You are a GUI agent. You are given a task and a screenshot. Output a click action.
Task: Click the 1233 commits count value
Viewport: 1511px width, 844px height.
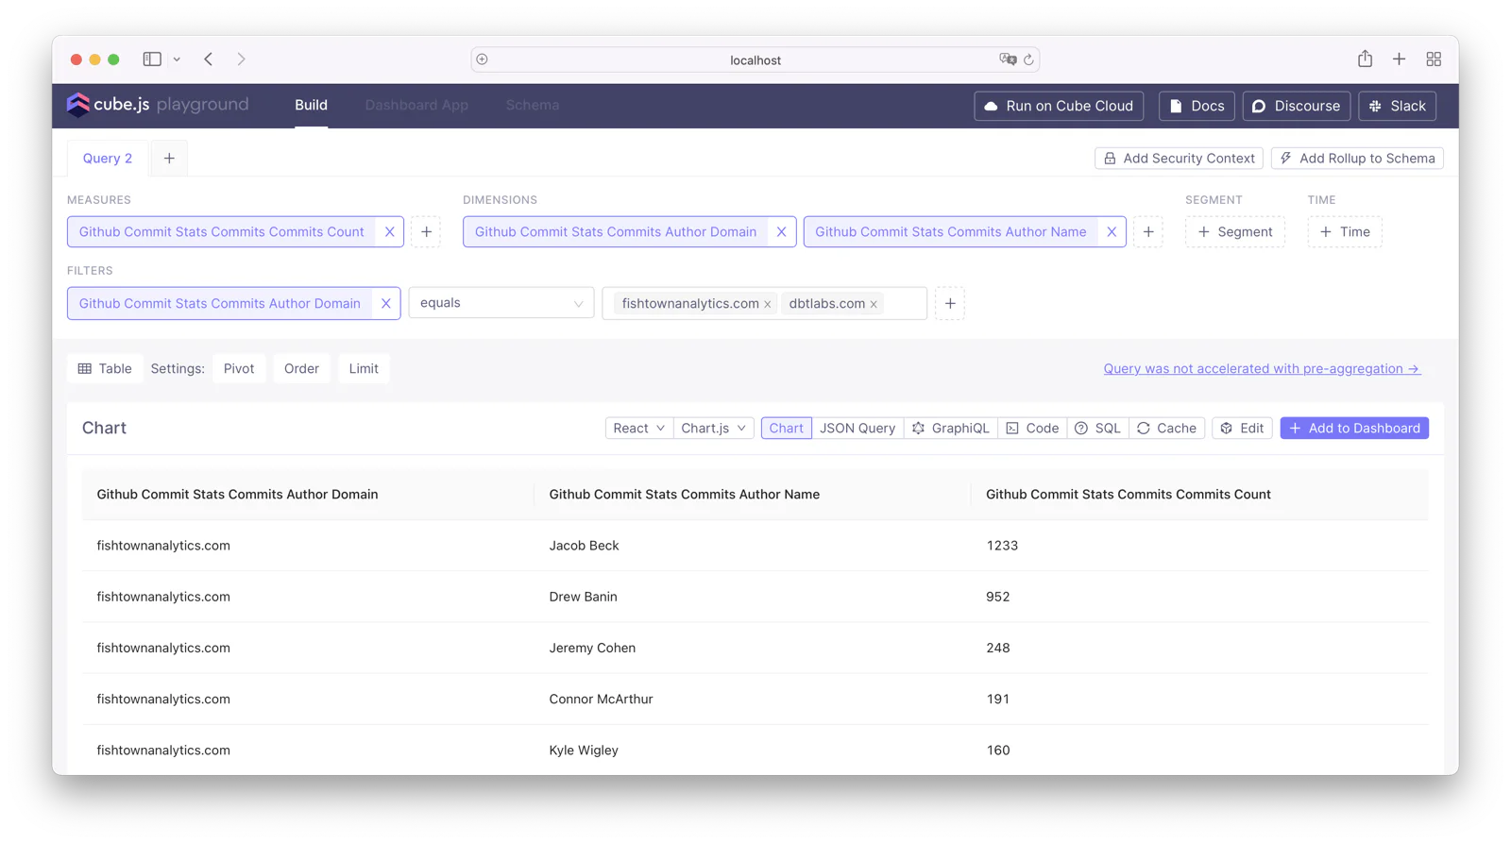[x=1002, y=546]
